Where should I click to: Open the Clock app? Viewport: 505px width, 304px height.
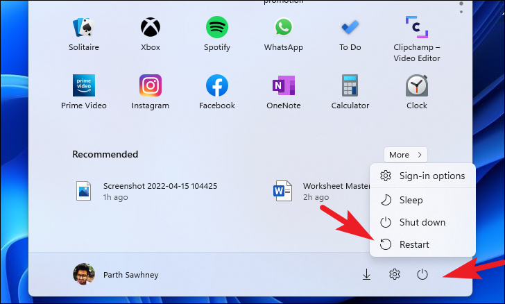[417, 92]
